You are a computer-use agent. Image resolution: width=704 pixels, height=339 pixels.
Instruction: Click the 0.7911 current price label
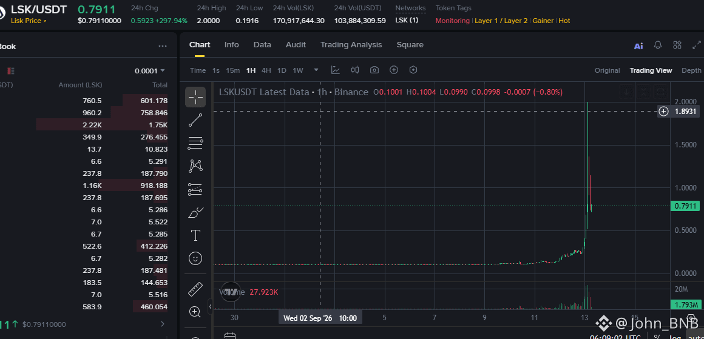(x=685, y=206)
